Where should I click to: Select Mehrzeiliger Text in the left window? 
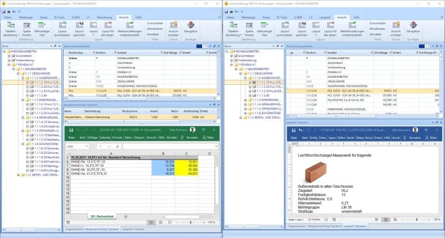click(41, 29)
